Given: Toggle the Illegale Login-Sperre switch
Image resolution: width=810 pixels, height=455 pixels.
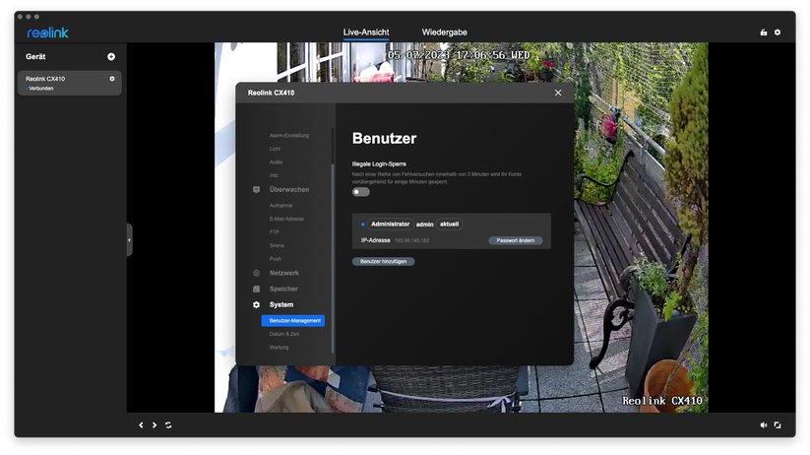Looking at the screenshot, I should pyautogui.click(x=360, y=192).
